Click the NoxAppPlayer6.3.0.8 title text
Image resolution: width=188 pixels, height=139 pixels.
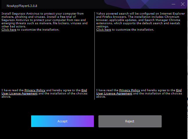pyautogui.click(x=22, y=6)
